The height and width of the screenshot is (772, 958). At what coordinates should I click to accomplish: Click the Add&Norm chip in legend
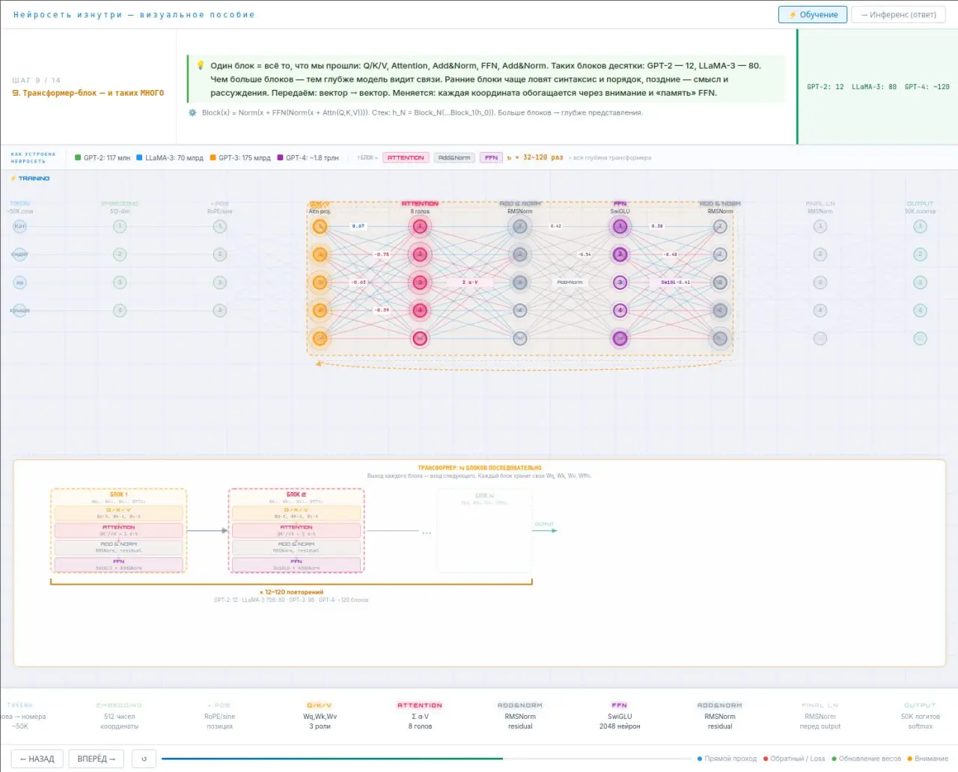click(454, 158)
